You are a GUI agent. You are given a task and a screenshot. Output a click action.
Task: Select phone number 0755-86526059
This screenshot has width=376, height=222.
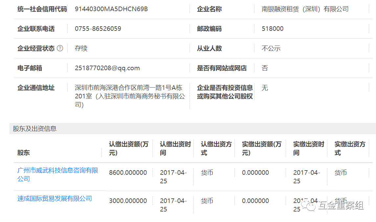pos(98,29)
